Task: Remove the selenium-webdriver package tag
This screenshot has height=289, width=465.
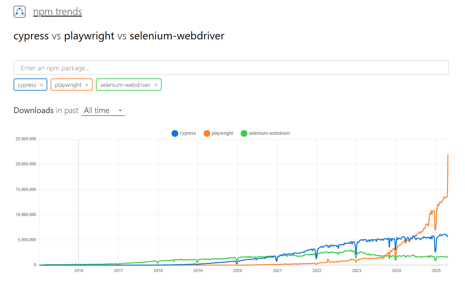Action: pyautogui.click(x=156, y=85)
